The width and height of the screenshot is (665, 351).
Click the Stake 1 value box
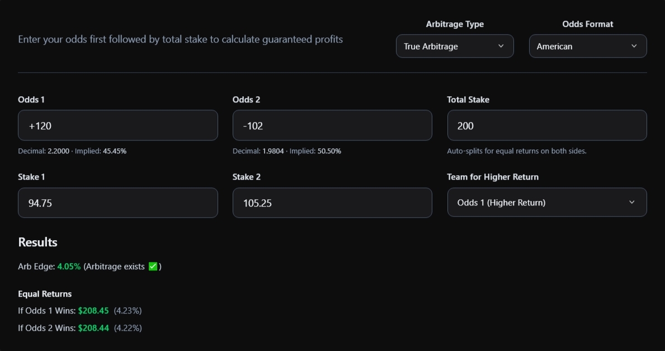click(118, 203)
